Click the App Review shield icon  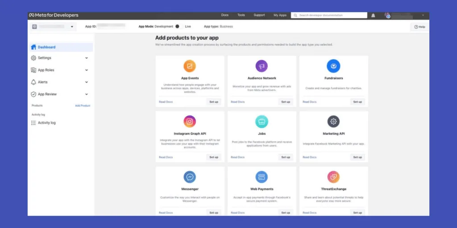tap(33, 94)
